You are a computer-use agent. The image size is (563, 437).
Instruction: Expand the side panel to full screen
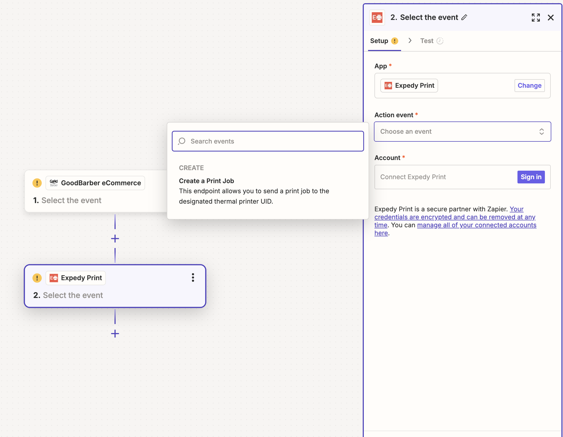click(536, 18)
